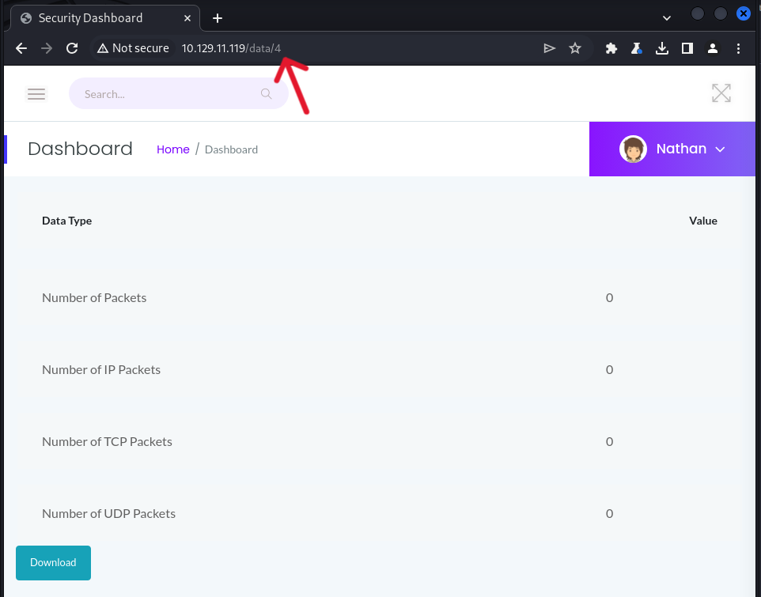Go back to the previous page
Image resolution: width=761 pixels, height=597 pixels.
21,48
